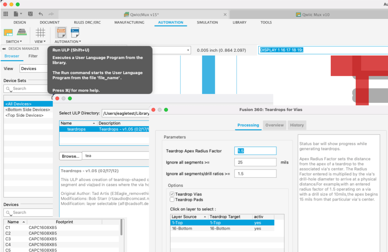Select <All Devices> in Device Sets
This screenshot has width=388, height=252.
click(28, 104)
